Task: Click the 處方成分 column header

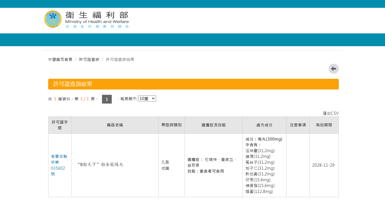Action: pyautogui.click(x=264, y=125)
